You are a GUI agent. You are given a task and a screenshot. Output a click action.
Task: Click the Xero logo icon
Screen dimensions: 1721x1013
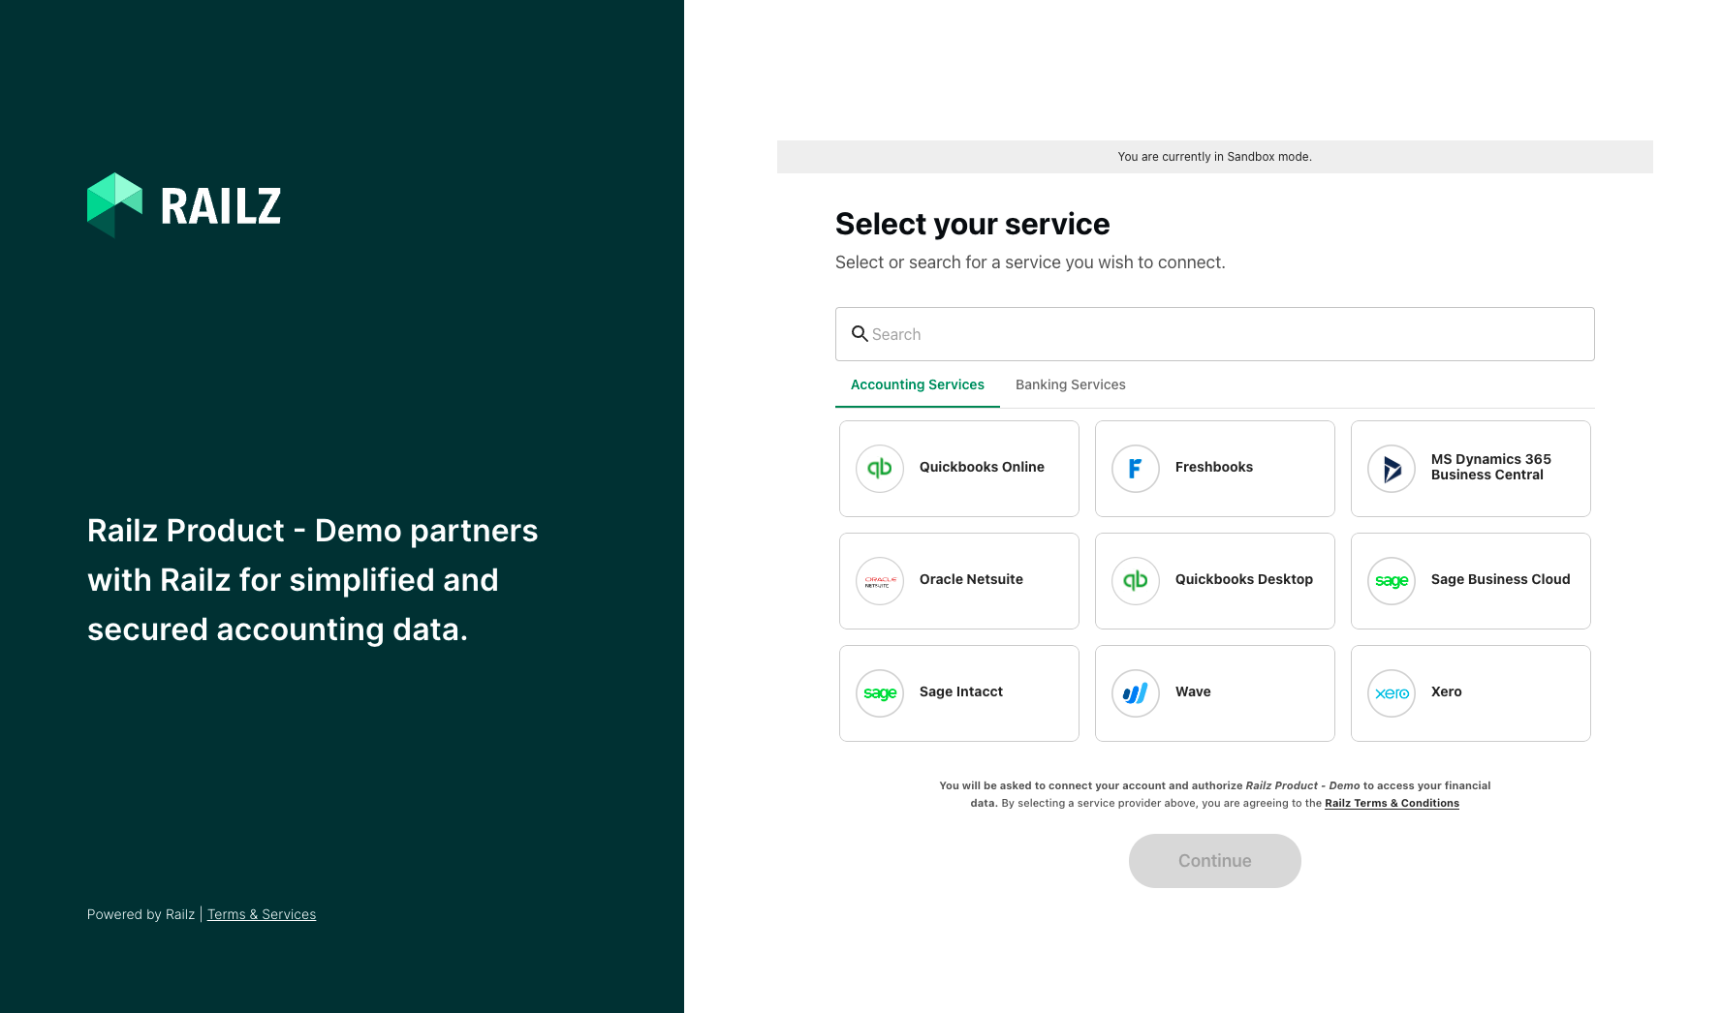[1392, 693]
